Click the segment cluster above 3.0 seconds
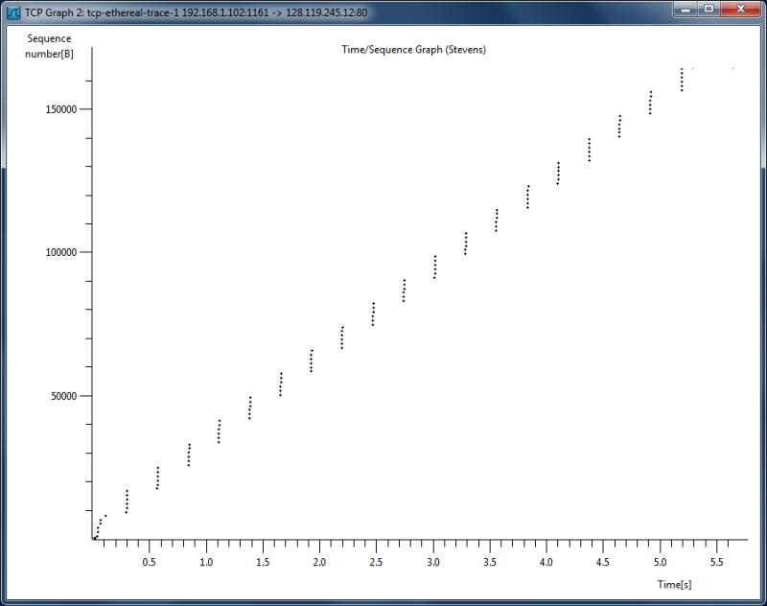The width and height of the screenshot is (767, 606). pos(435,268)
